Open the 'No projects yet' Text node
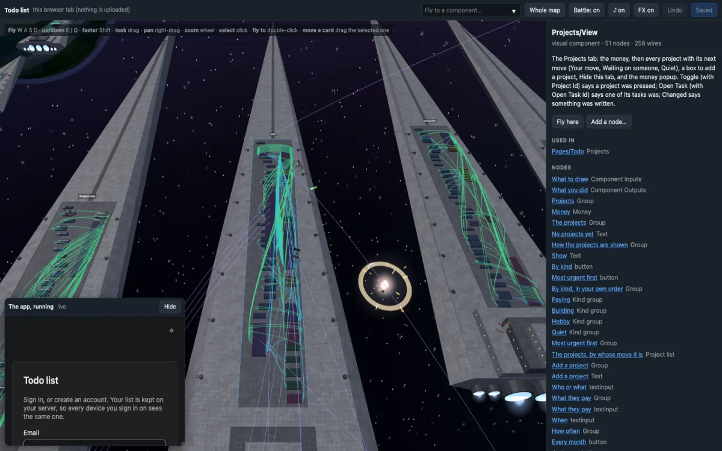The image size is (722, 451). pos(573,234)
